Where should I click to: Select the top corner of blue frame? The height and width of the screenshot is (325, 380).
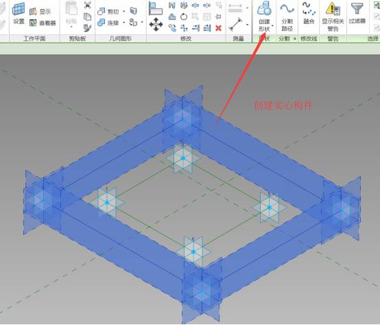point(182,120)
